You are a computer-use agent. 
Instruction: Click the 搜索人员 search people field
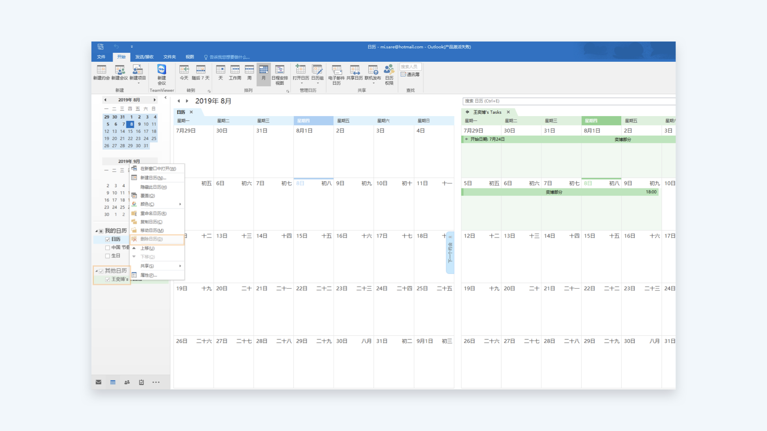[411, 67]
